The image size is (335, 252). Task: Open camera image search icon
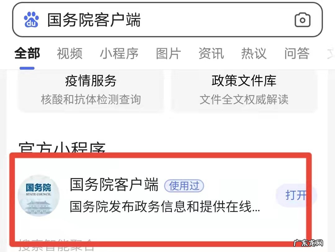[x=302, y=20]
